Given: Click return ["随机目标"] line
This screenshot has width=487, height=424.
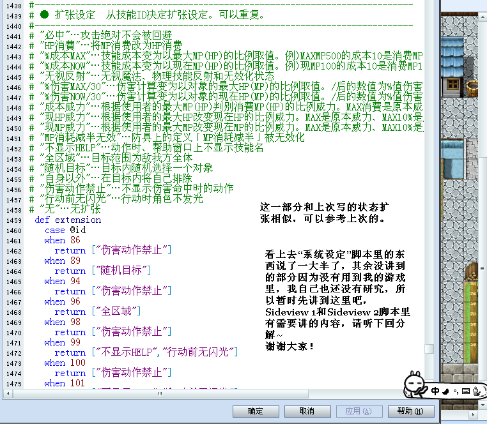Looking at the screenshot, I should pyautogui.click(x=103, y=271).
